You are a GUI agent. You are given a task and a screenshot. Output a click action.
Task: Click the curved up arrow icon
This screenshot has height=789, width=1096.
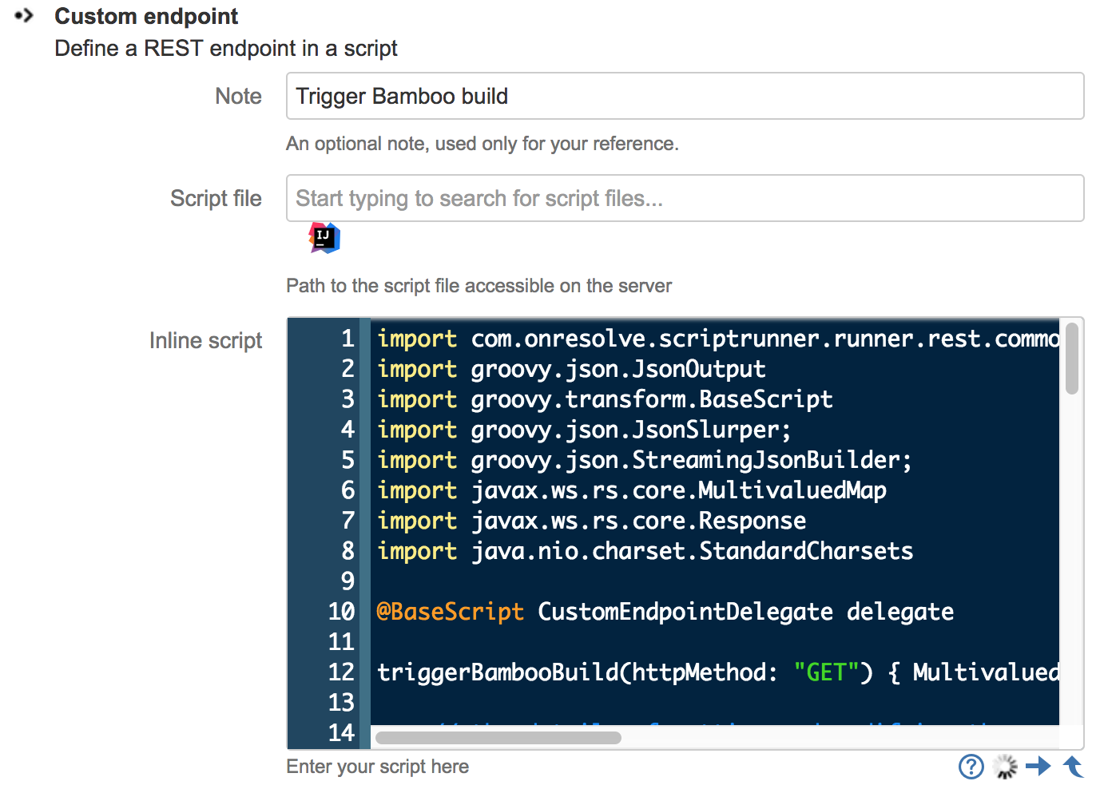(x=1073, y=767)
